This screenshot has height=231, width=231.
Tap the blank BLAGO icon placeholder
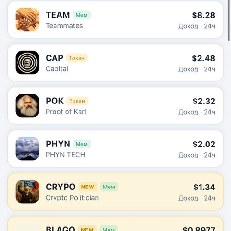pos(27,227)
